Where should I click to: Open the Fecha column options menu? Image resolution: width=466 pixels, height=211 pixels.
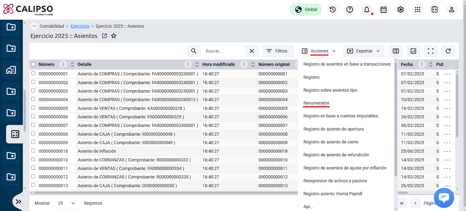click(422, 64)
